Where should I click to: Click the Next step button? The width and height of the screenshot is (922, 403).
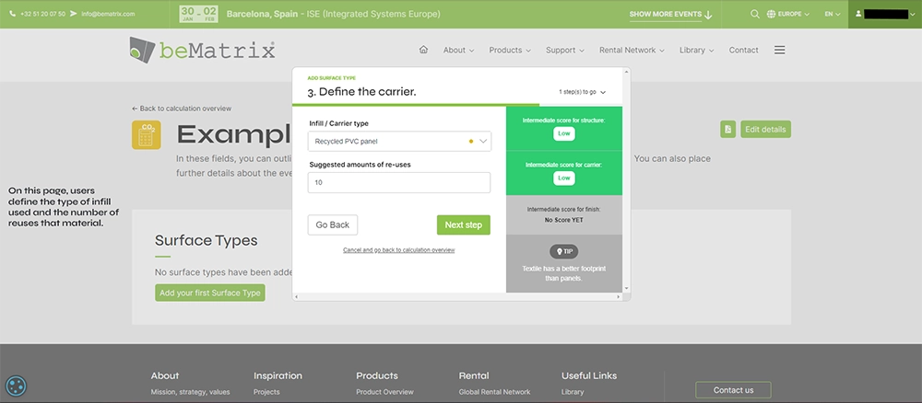(463, 225)
